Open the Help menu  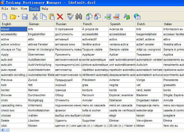pos(45,9)
